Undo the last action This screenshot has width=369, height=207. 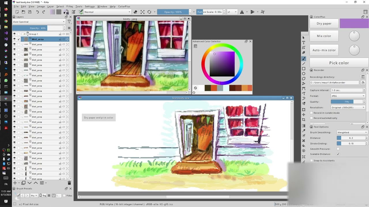(37, 12)
